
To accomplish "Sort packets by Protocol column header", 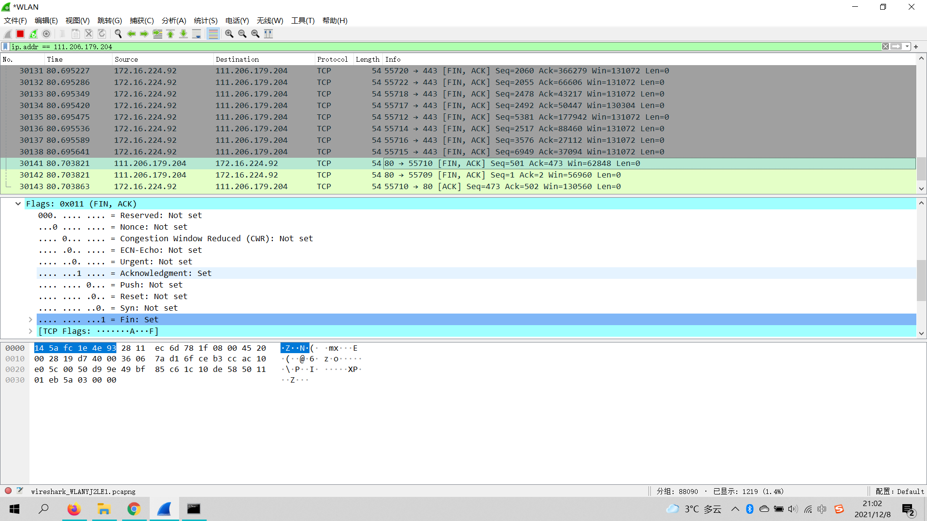I will [332, 59].
